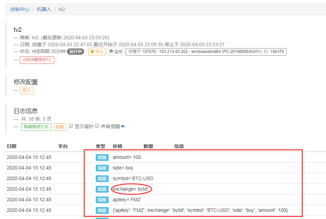Refresh logs with the 刷新 button
The height and width of the screenshot is (219, 326).
[60, 127]
